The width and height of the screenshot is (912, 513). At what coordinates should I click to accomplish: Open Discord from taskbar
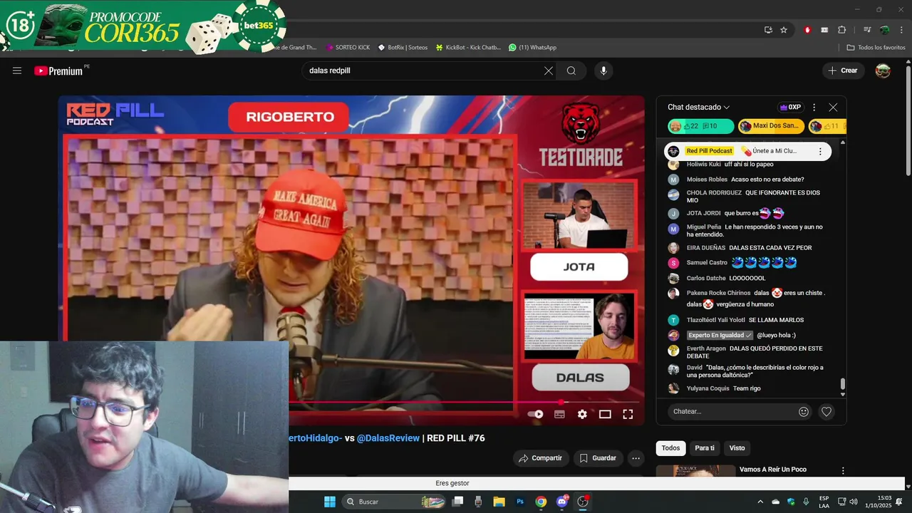pos(562,502)
